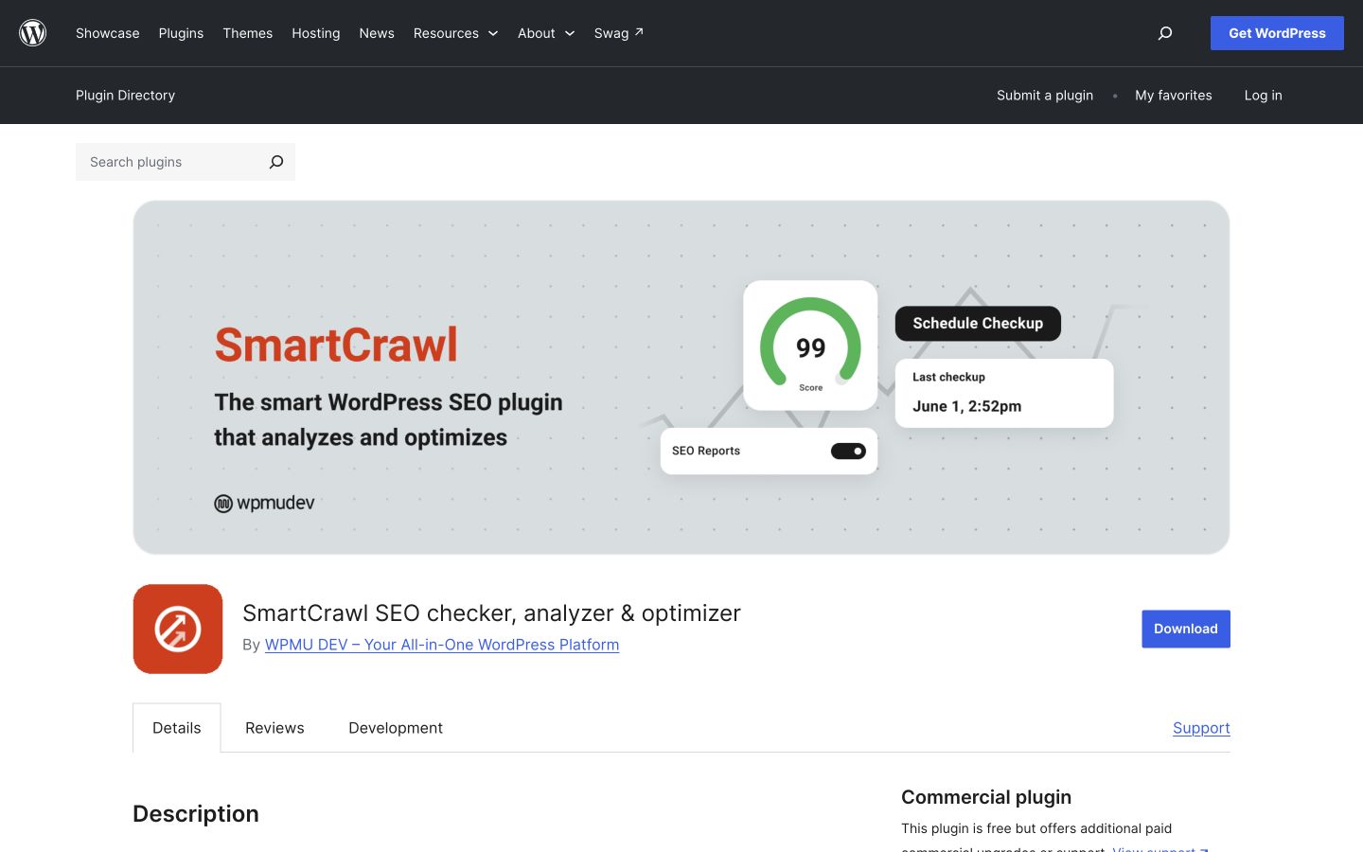This screenshot has width=1363, height=852.
Task: Click Log in
Action: 1264,96
